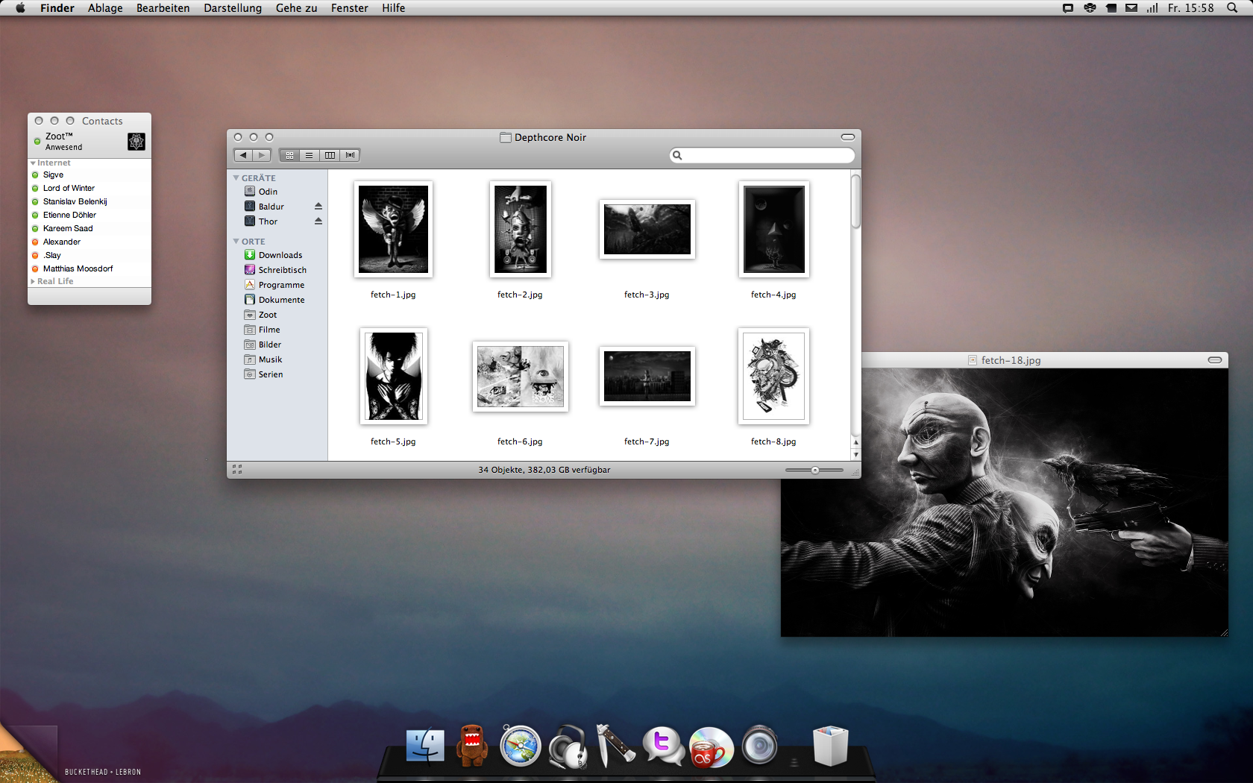This screenshot has height=783, width=1253.
Task: Toggle Finder toolbar with pill button
Action: pos(848,137)
